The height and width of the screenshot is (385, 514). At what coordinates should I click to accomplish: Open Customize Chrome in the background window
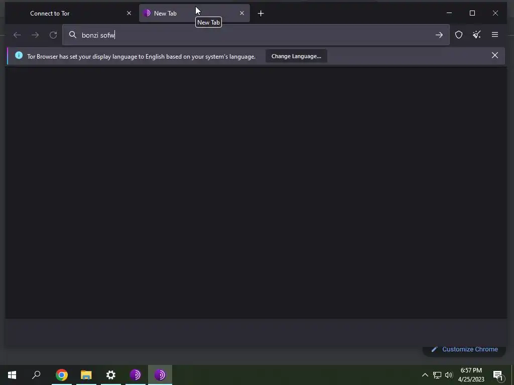464,349
